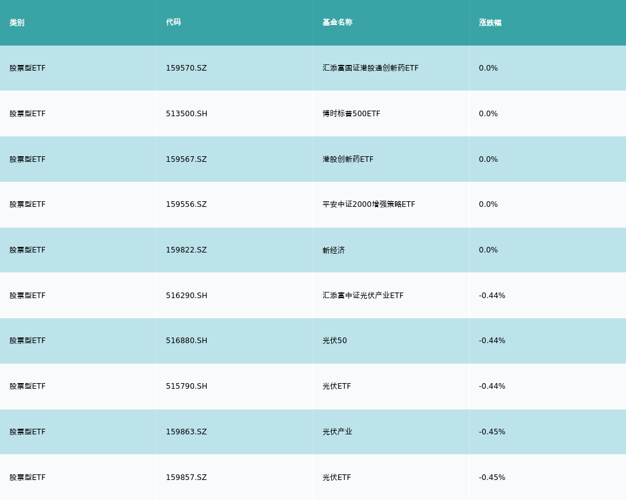Select fund name 光伏产业
This screenshot has height=500, width=626.
[x=337, y=432]
